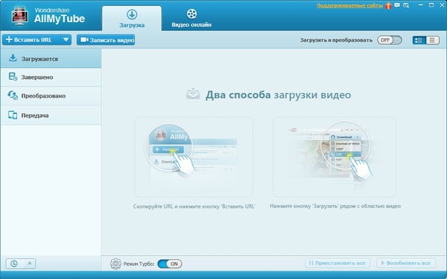The image size is (447, 279).
Task: Click the clock scheduler icon at bottom left
Action: click(13, 263)
